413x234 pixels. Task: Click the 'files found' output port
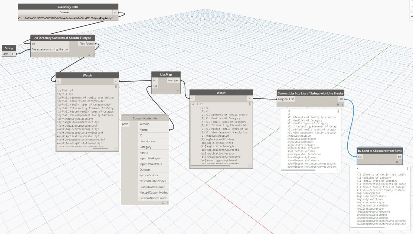86,44
